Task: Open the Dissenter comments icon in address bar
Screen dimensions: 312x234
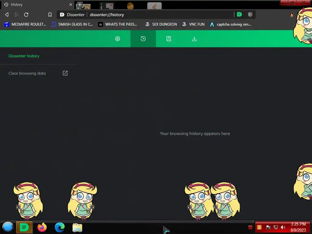Action: pos(239,14)
